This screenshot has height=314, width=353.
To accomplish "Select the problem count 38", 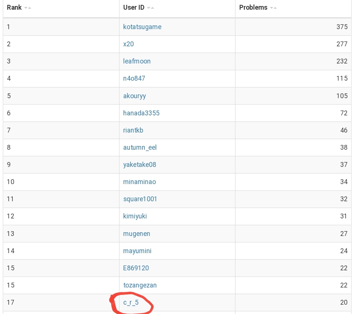I will (x=344, y=147).
